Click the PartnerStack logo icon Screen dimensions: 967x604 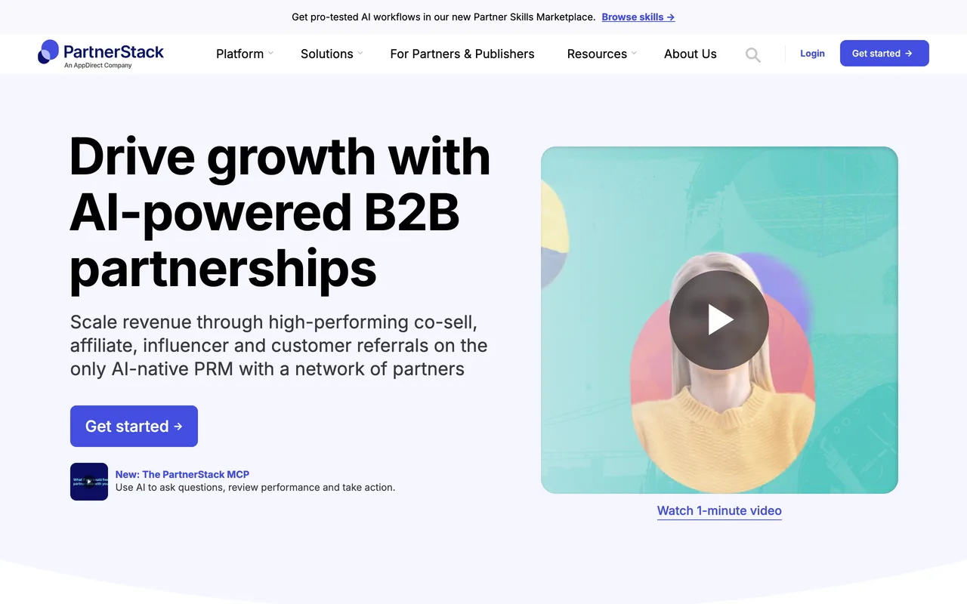(48, 52)
